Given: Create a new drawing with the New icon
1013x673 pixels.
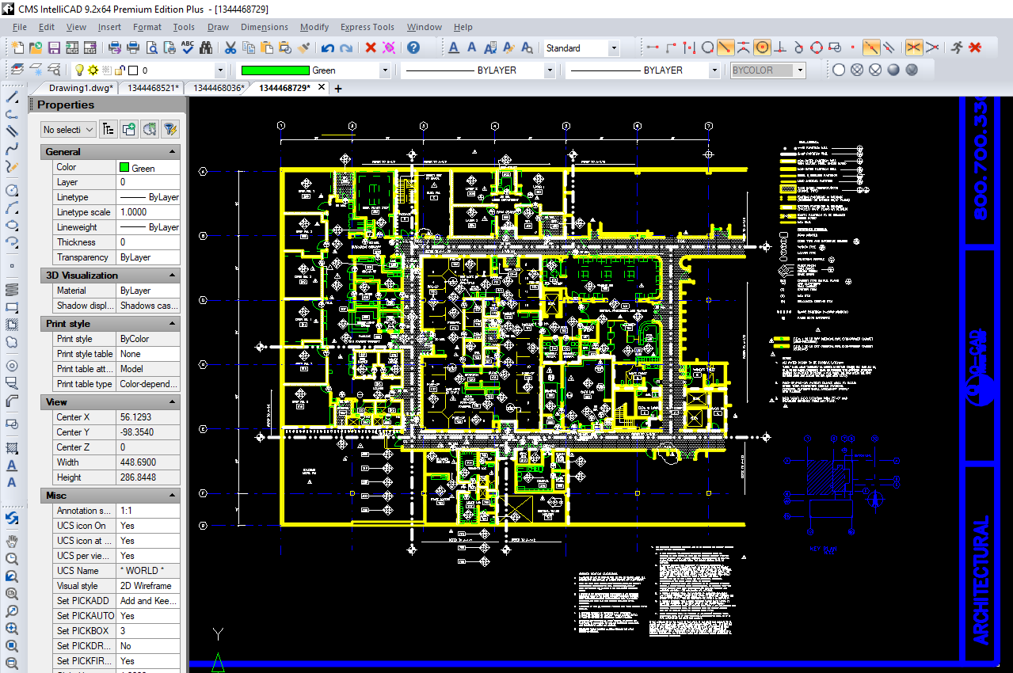Looking at the screenshot, I should 18,48.
